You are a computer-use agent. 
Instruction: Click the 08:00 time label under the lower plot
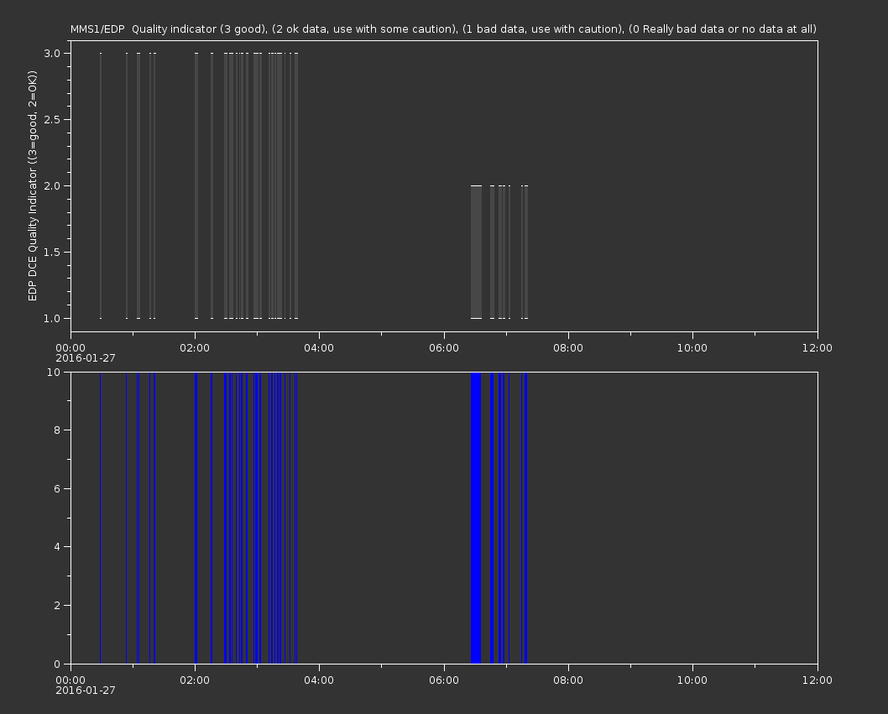pyautogui.click(x=568, y=680)
